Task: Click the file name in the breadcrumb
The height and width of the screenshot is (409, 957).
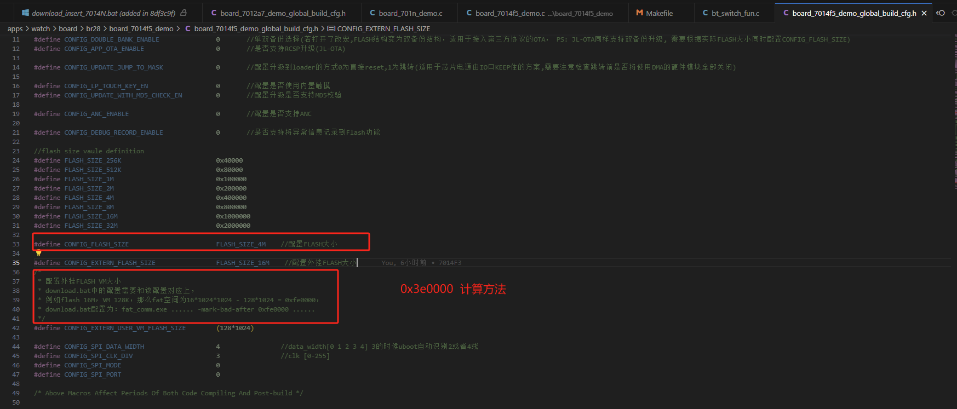Action: point(256,28)
